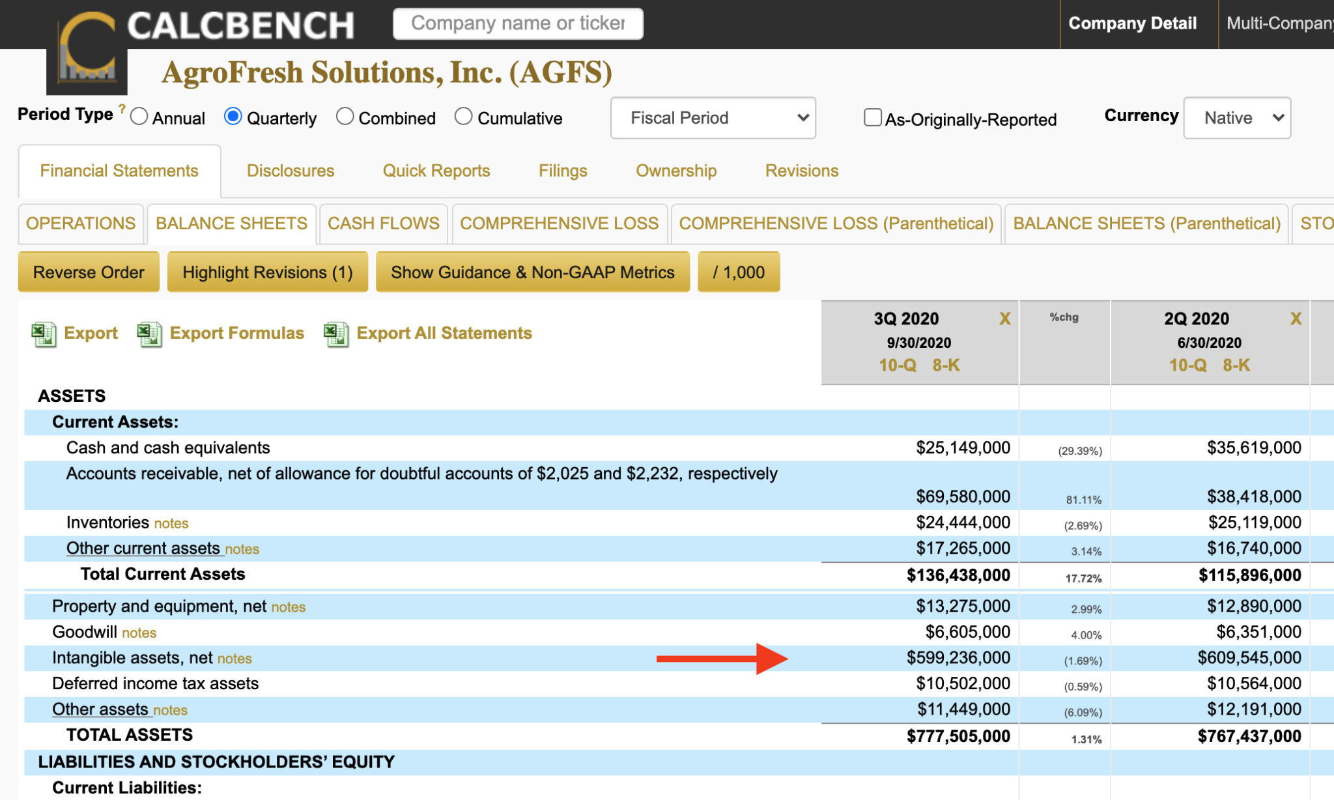Remove the 3Q 2020 column with X
Viewport: 1334px width, 800px height.
pos(1004,319)
